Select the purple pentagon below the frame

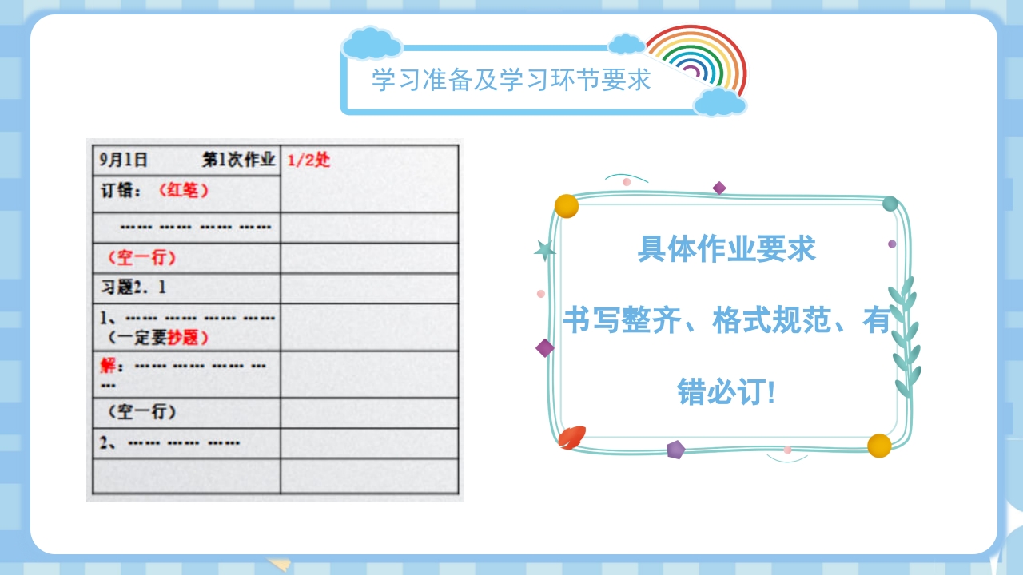[675, 450]
